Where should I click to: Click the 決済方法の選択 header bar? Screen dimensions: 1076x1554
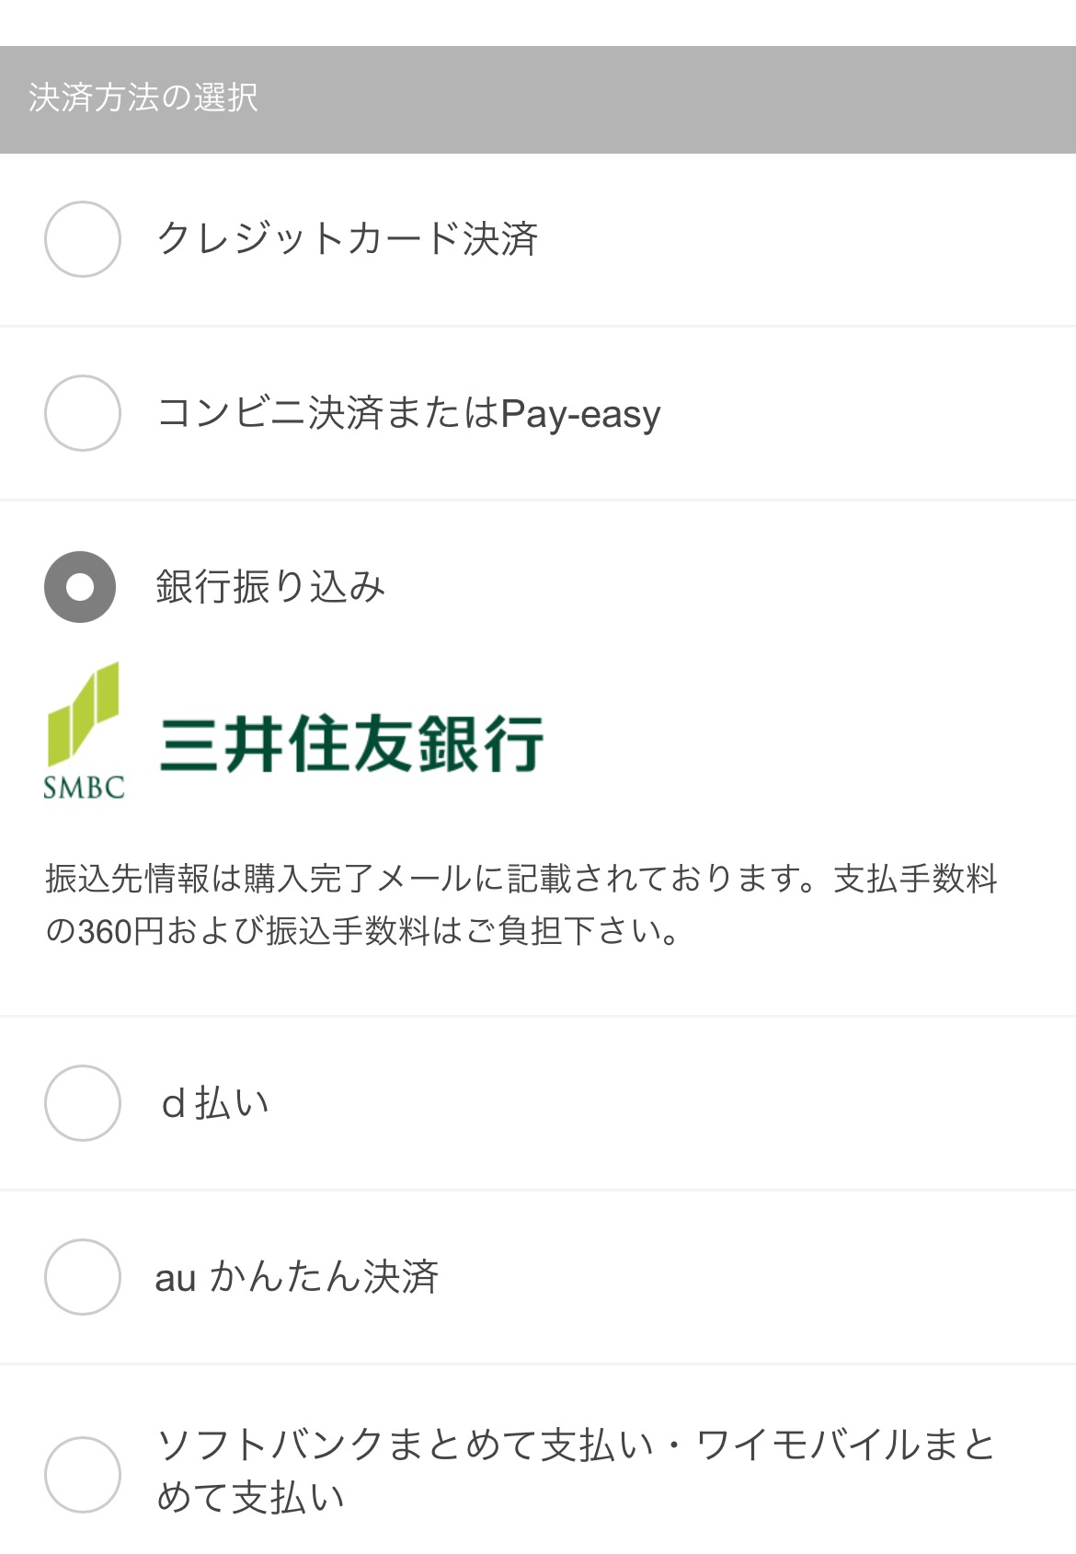pyautogui.click(x=538, y=99)
